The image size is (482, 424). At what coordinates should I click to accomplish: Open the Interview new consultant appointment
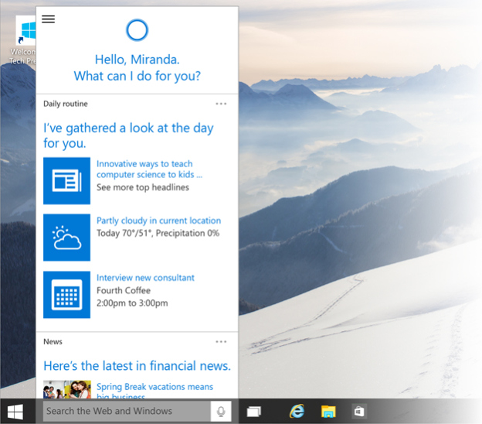tap(145, 278)
